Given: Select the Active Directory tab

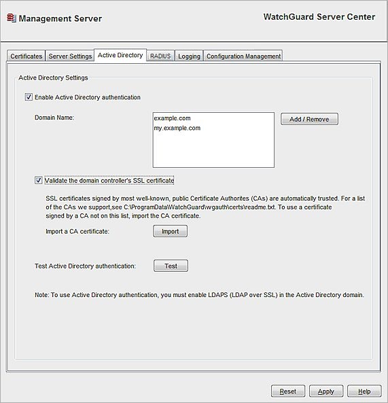Looking at the screenshot, I should [x=120, y=55].
